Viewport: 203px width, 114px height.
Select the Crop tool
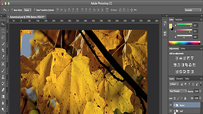pyautogui.click(x=3, y=50)
